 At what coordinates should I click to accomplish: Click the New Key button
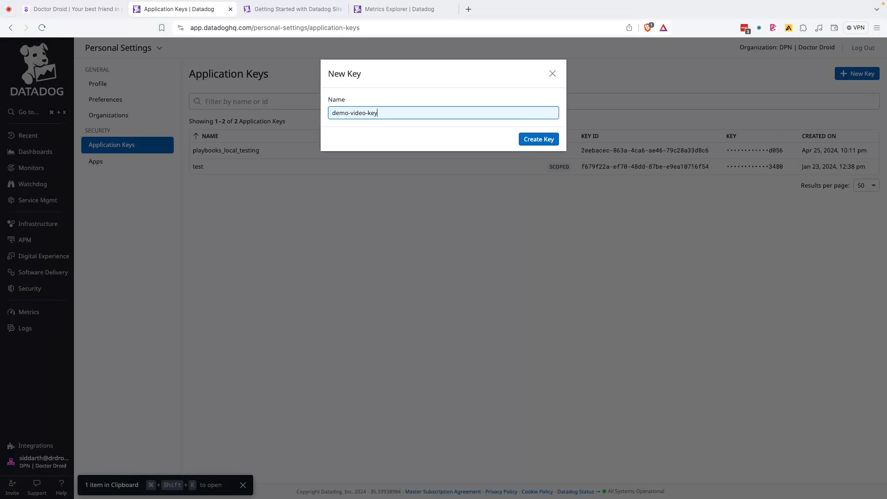[857, 73]
